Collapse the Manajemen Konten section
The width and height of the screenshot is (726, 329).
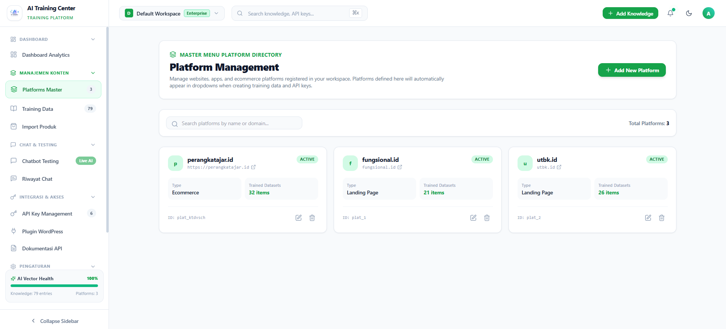[93, 73]
